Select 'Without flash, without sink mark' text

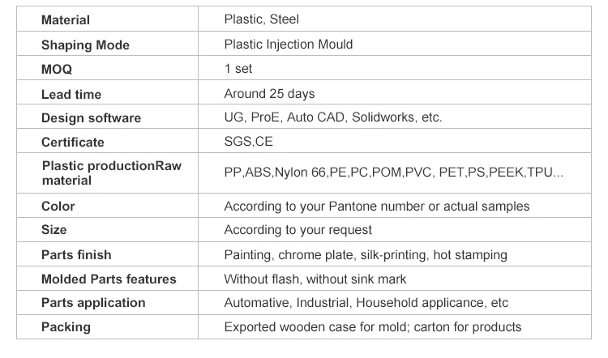coord(315,279)
